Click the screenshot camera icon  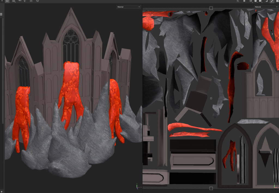click(277, 1)
